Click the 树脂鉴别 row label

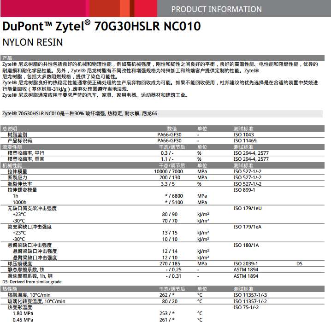coord(18,135)
